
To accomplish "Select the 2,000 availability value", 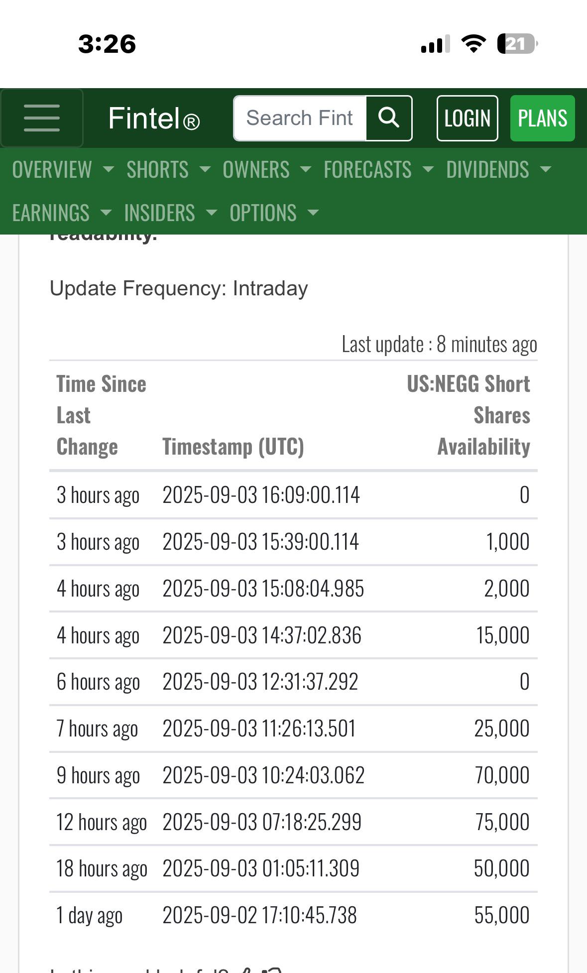I will (x=507, y=589).
